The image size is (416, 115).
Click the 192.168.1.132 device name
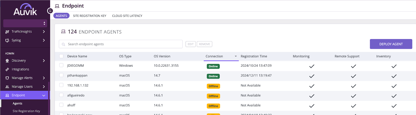(x=78, y=86)
